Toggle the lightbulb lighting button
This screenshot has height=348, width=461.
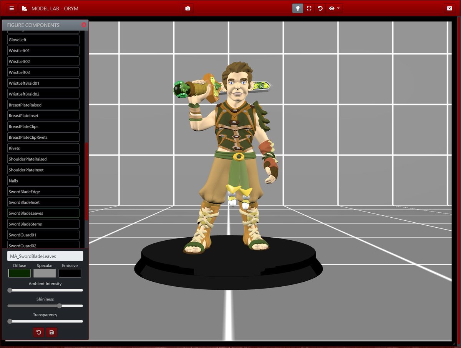coord(298,8)
